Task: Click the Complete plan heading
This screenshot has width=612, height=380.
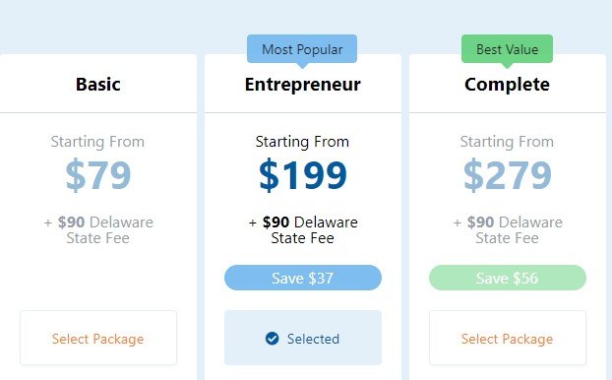Action: [x=507, y=85]
